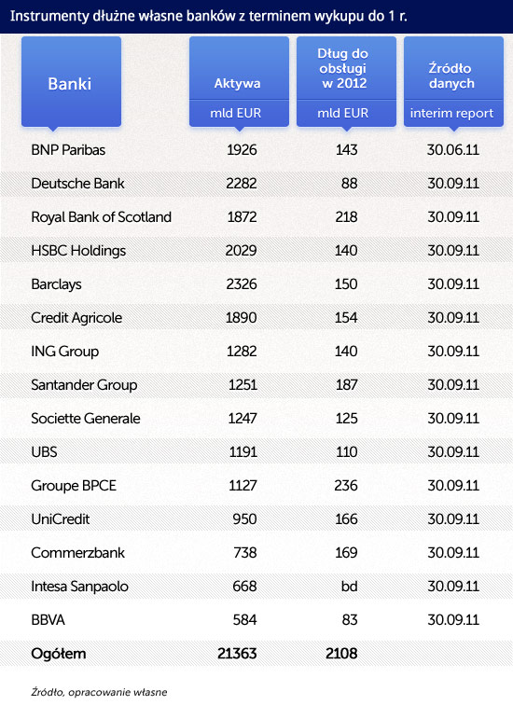Viewport: 513px width, 705px height.
Task: Click the HSBC Holdings bank name
Action: pos(78,251)
